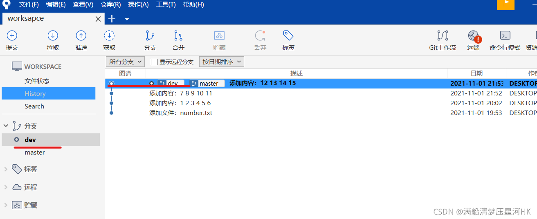The image size is (537, 219).
Task: Open a new tab with plus button
Action: click(112, 19)
